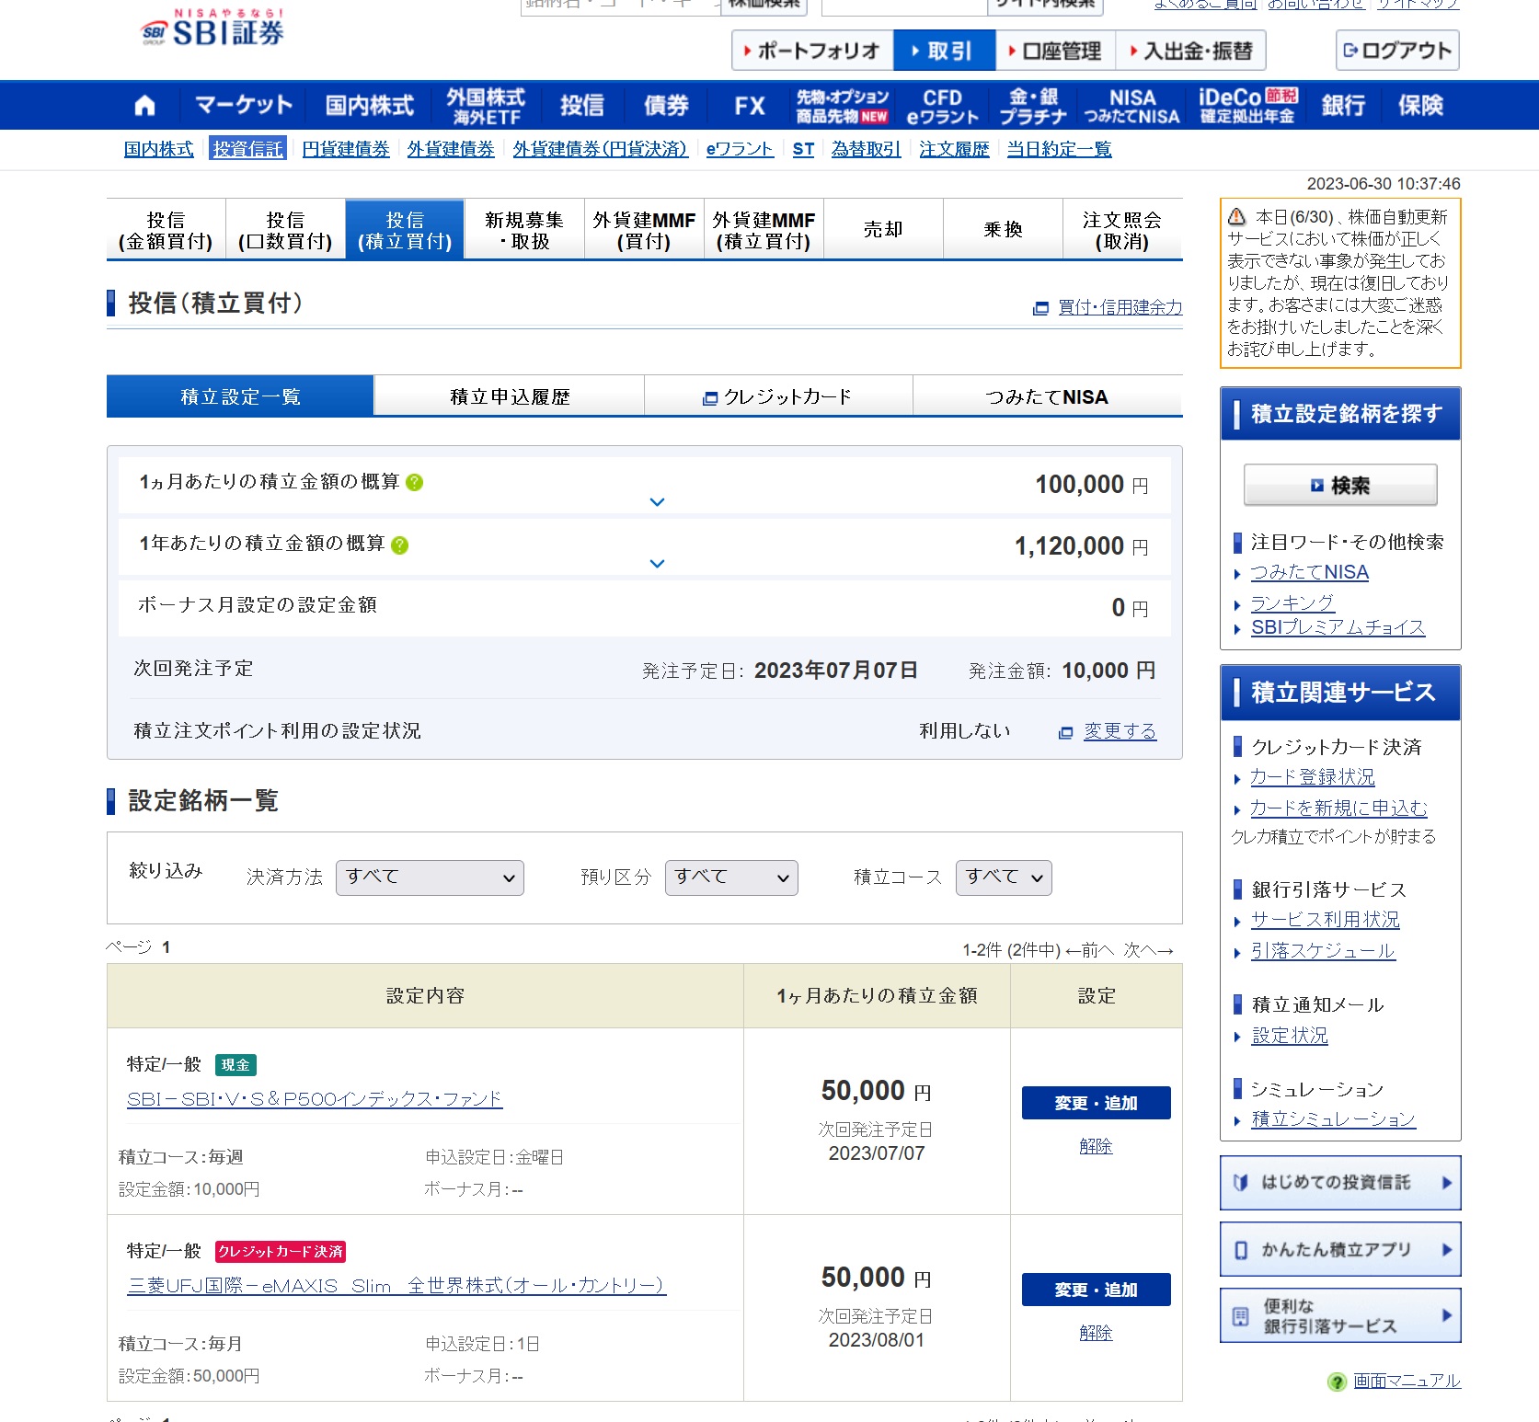Open 買付・信用建余力 link
Image resolution: width=1539 pixels, height=1422 pixels.
[1120, 307]
